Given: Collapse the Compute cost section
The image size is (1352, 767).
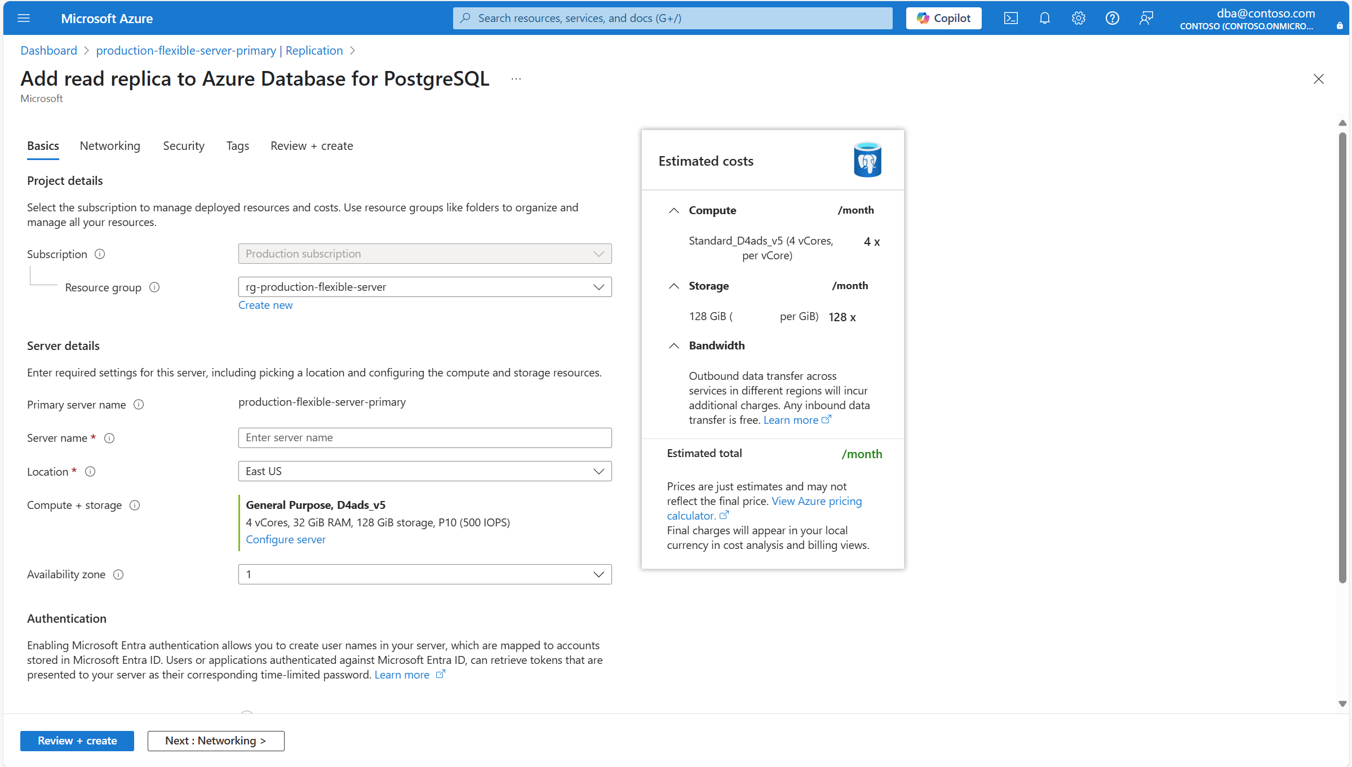Looking at the screenshot, I should (x=673, y=210).
